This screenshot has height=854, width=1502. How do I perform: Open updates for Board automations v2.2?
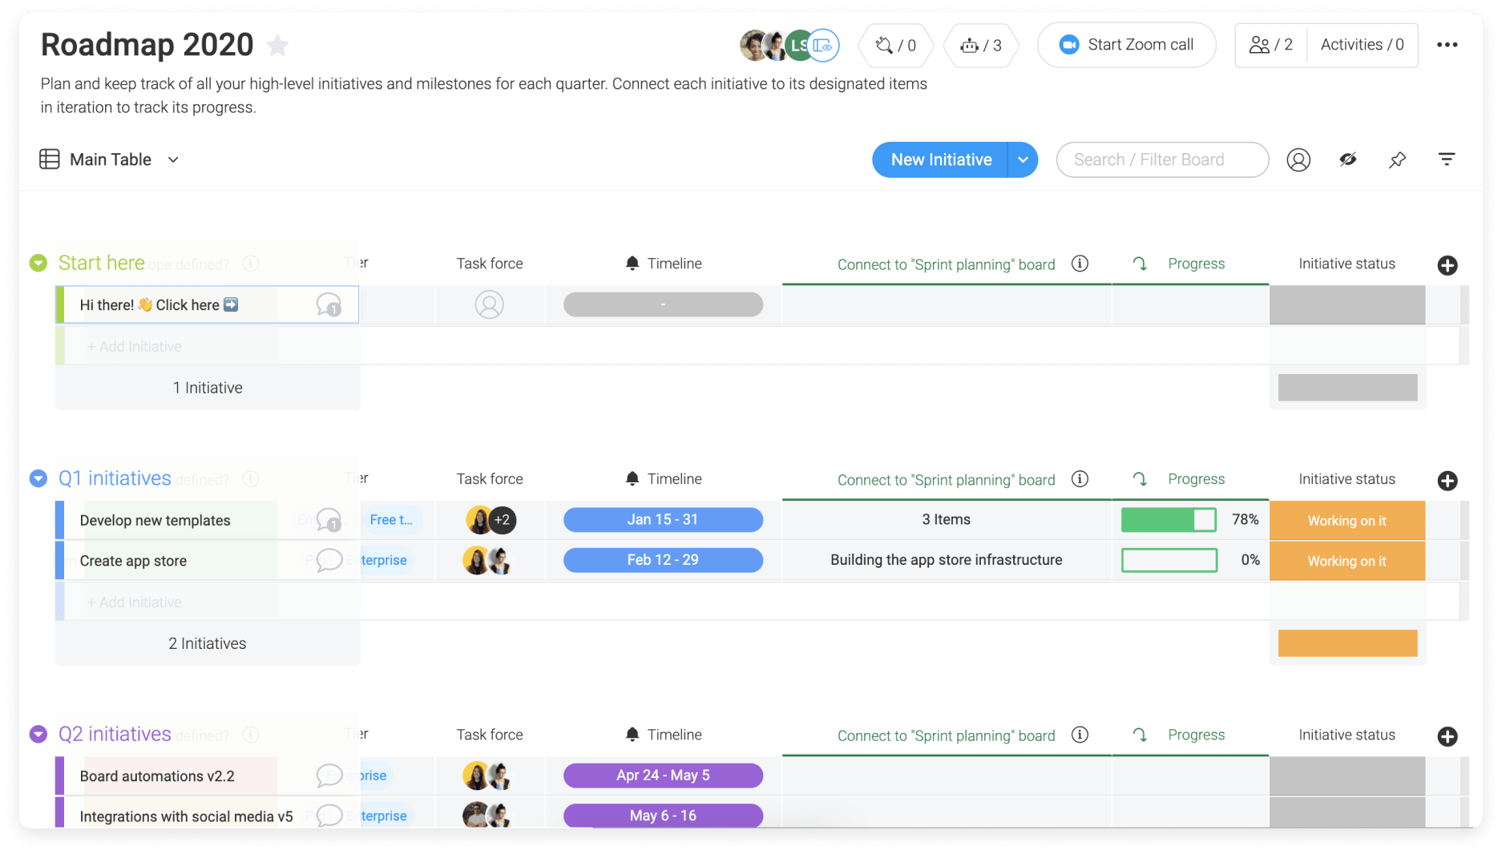click(x=329, y=775)
